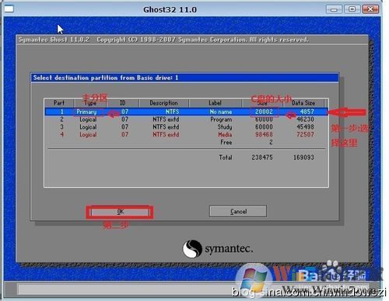This screenshot has width=389, height=301.
Task: Click the Free space row
Action: tap(186, 142)
